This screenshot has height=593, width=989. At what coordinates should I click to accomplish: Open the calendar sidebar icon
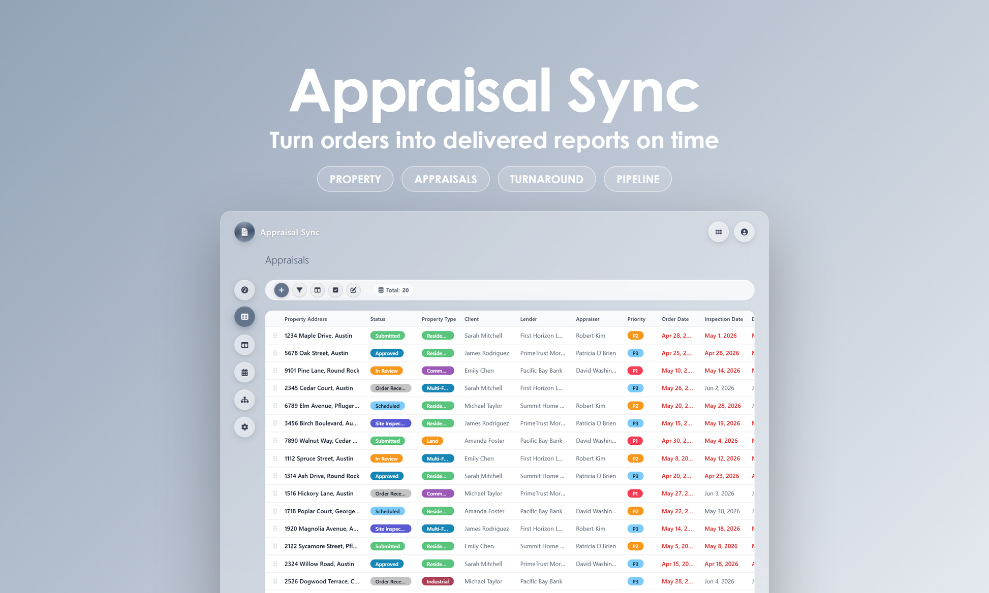[x=244, y=372]
